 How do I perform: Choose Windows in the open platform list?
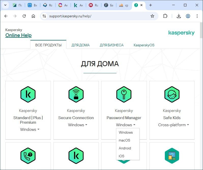128,132
